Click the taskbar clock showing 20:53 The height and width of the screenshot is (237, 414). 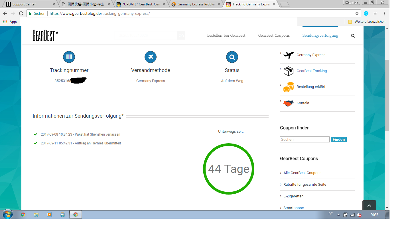pyautogui.click(x=374, y=215)
